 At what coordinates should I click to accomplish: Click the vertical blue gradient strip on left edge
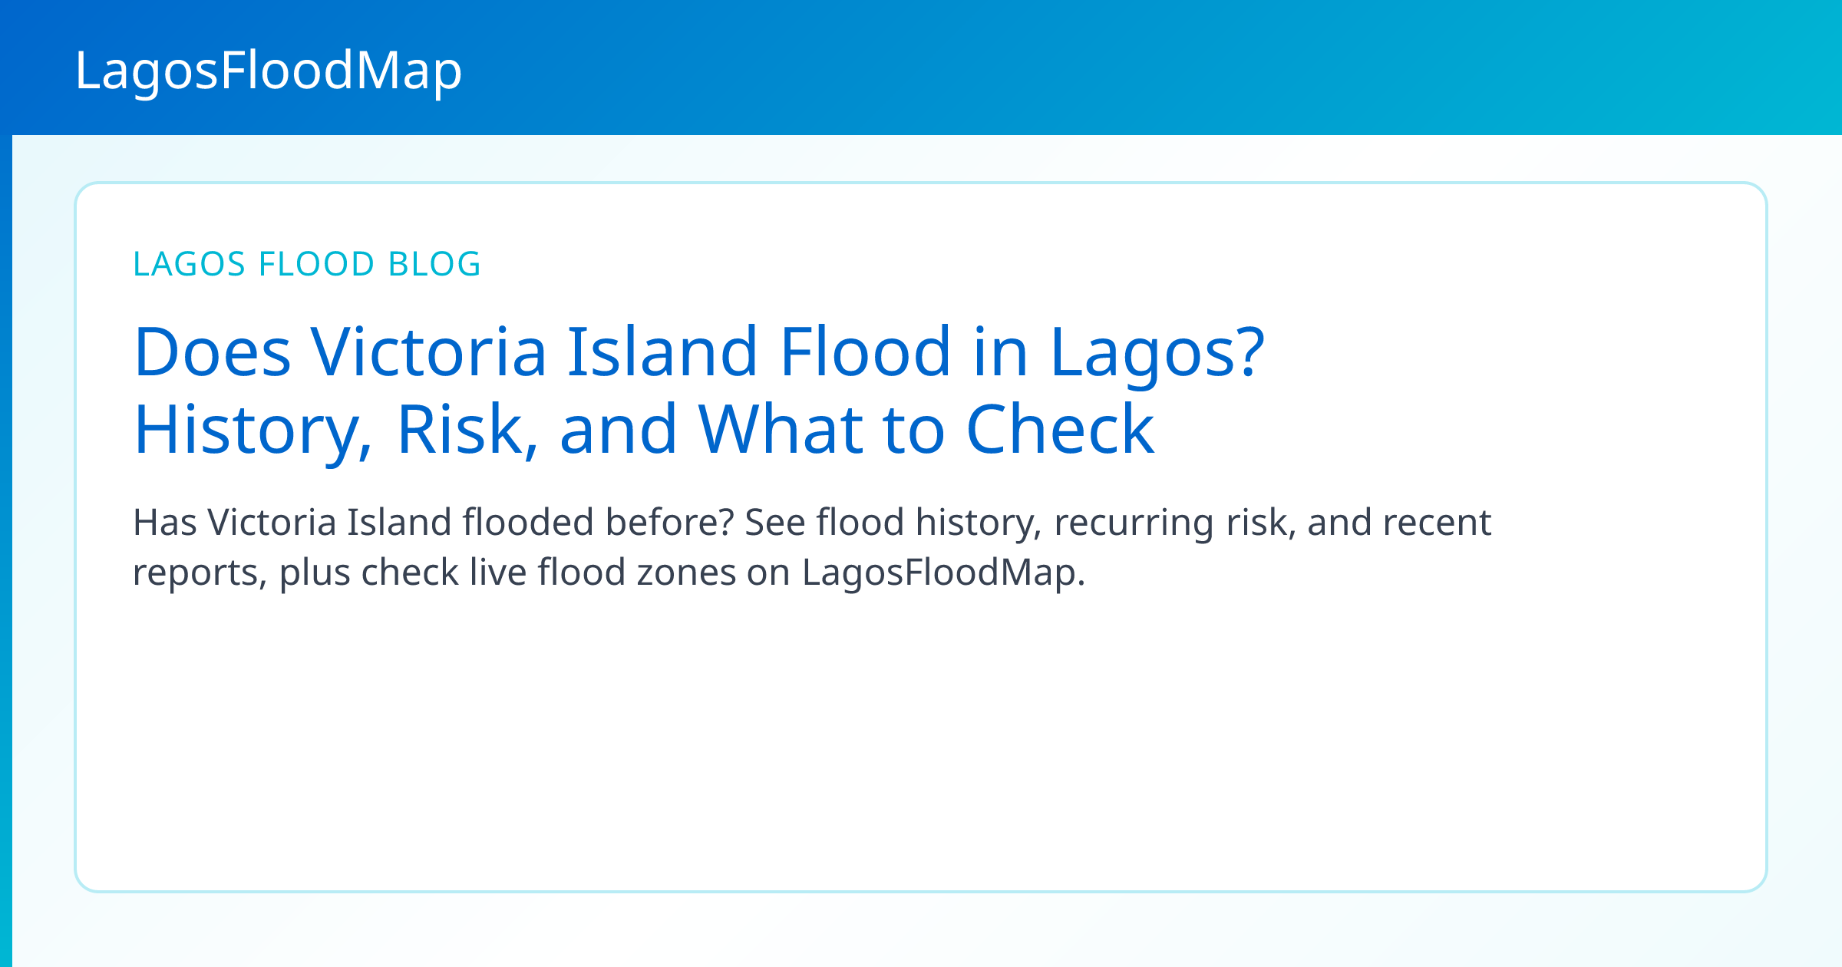[x=6, y=551]
